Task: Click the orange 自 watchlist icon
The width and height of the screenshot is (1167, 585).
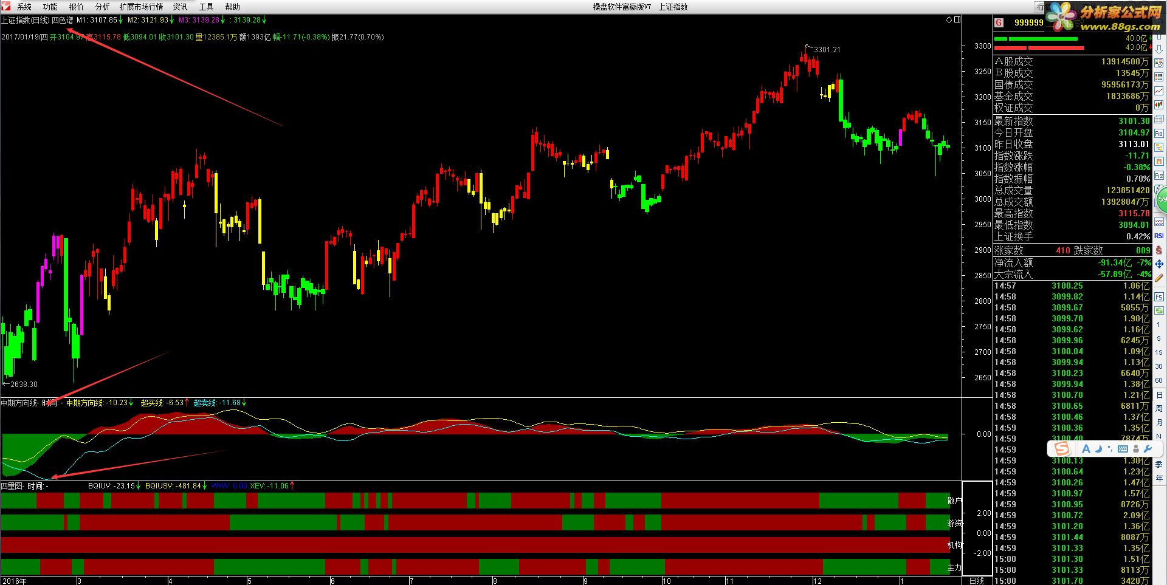Action: coord(1159,162)
